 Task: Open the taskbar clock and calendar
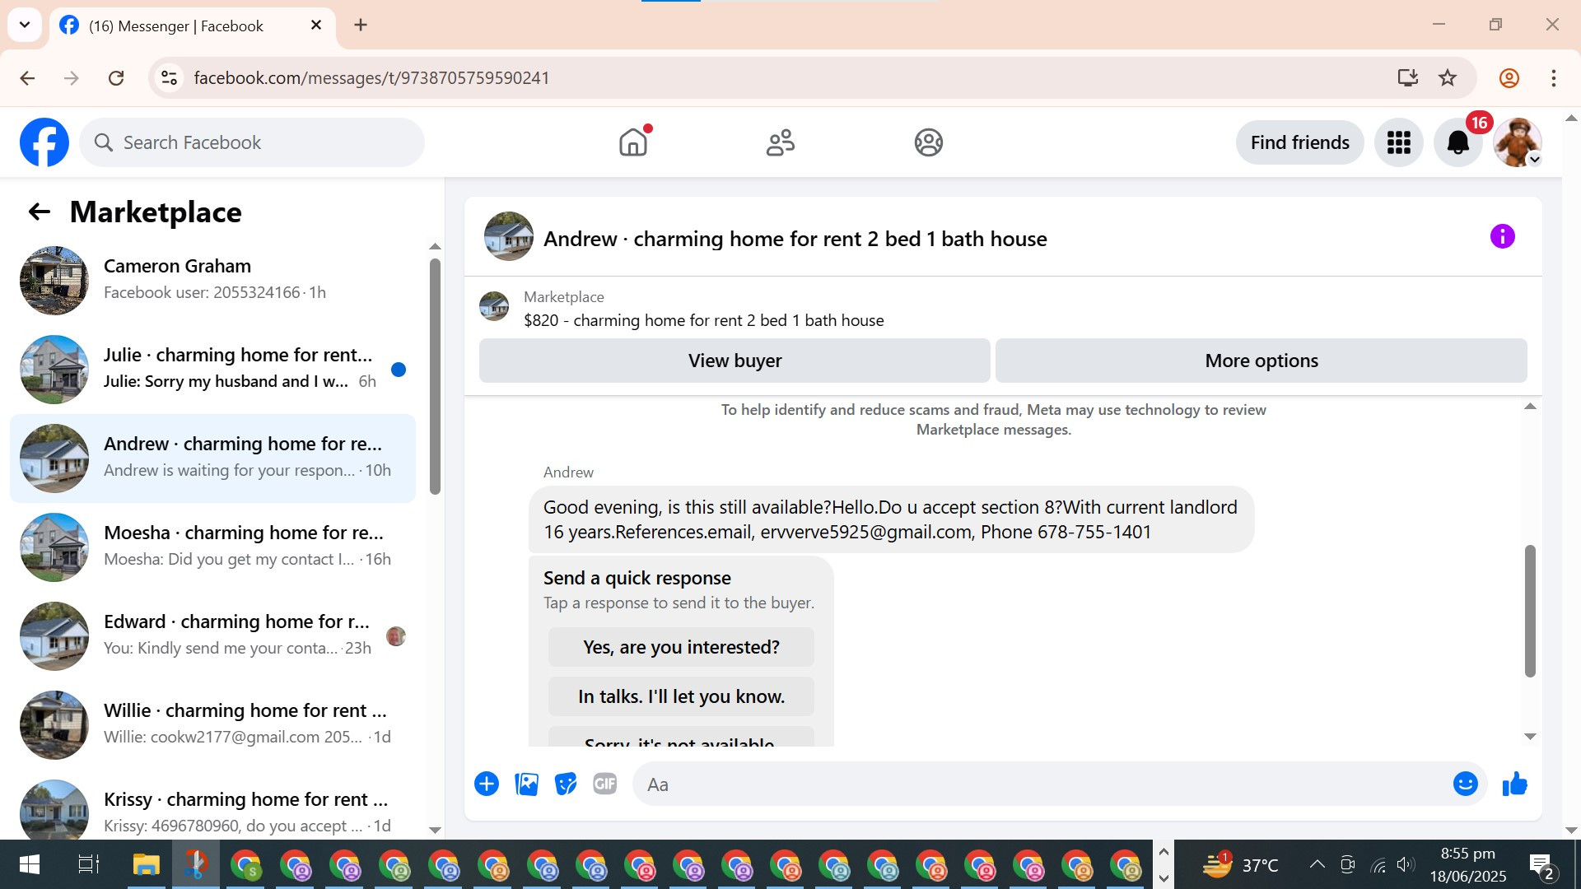1467,864
